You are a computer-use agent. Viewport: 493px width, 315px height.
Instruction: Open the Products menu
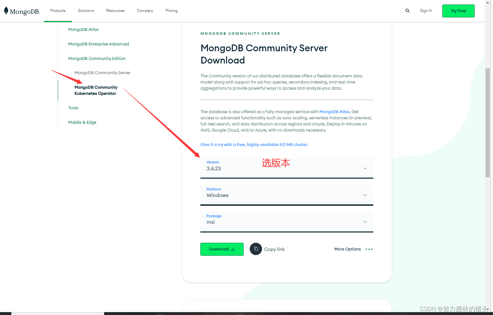pos(58,10)
